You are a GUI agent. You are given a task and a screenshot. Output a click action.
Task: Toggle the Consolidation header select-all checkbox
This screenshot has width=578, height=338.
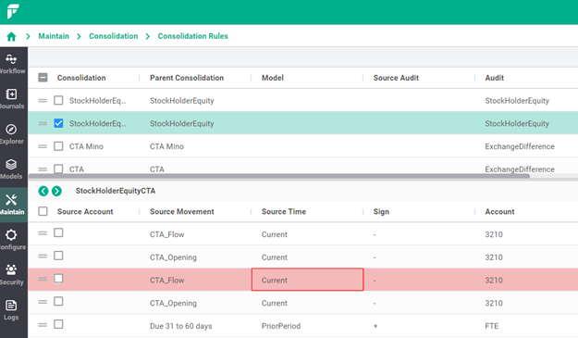point(43,78)
